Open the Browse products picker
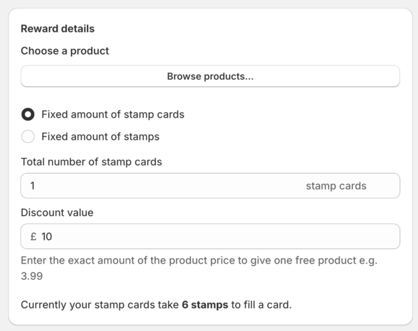418x331 pixels. (x=210, y=76)
